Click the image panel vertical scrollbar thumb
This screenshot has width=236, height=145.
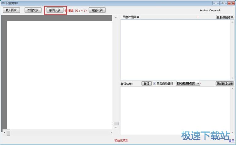point(116,124)
